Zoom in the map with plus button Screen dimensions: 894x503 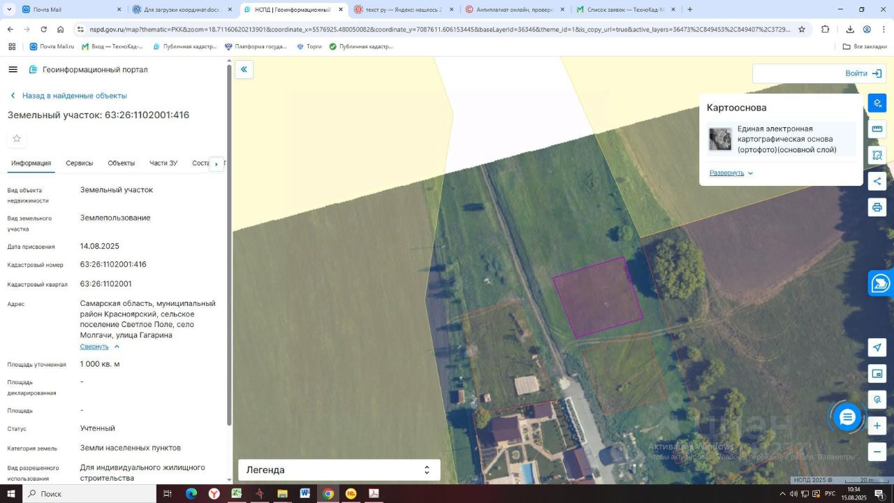click(x=877, y=425)
